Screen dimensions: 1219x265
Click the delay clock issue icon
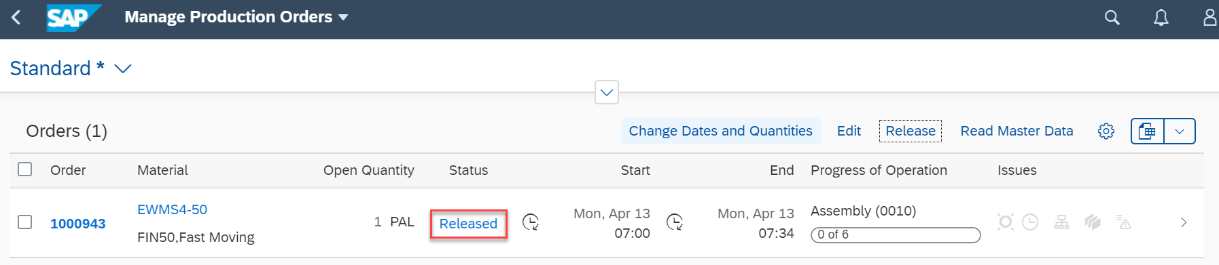click(x=1030, y=222)
